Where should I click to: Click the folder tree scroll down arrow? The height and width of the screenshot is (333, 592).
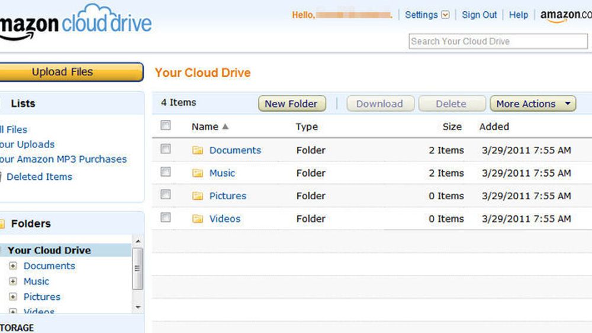(x=138, y=307)
